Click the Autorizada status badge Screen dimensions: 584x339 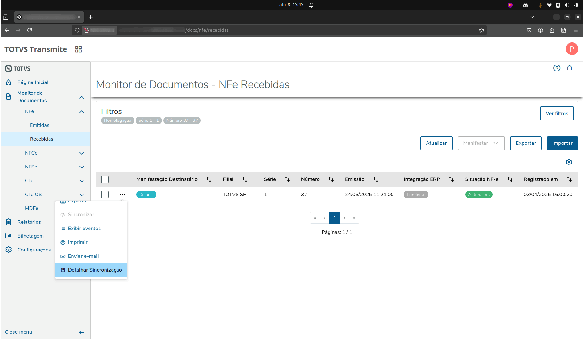(479, 195)
